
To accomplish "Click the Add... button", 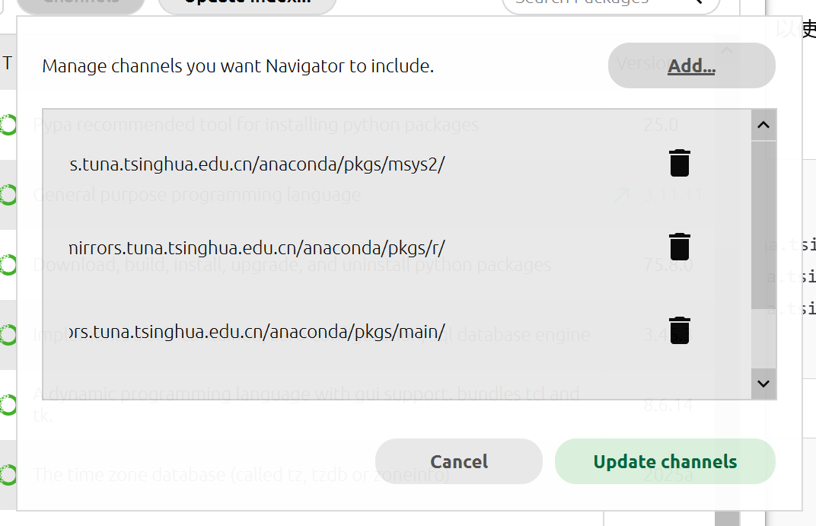I will click(x=691, y=66).
